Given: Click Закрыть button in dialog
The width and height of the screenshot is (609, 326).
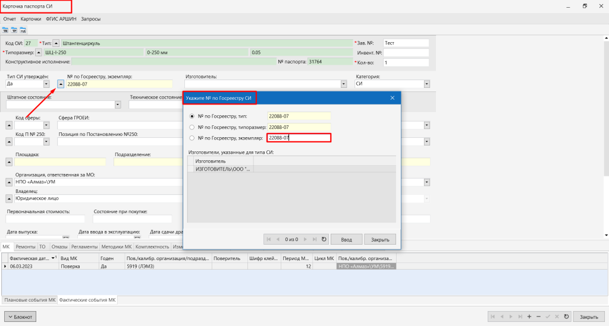Looking at the screenshot, I should click(380, 239).
